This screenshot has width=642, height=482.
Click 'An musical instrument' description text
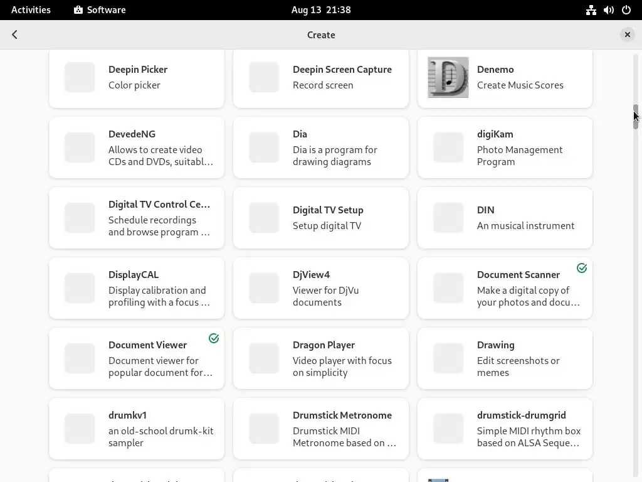tap(526, 226)
